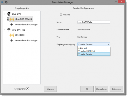Click the transmitter icon of blue-DAT 7E74E4

click(12, 19)
